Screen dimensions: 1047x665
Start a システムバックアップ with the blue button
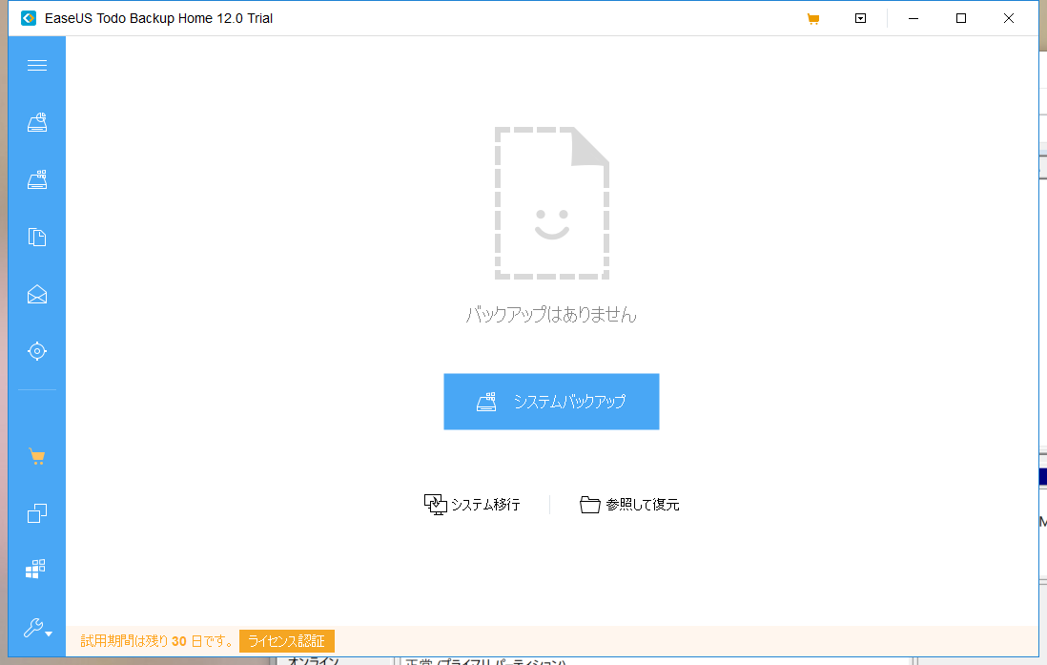[x=551, y=401]
